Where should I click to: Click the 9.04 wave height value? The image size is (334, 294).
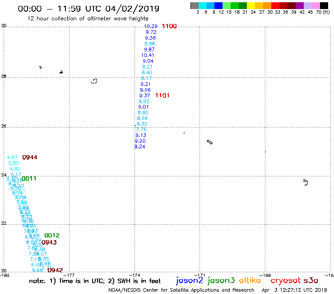pyautogui.click(x=148, y=61)
